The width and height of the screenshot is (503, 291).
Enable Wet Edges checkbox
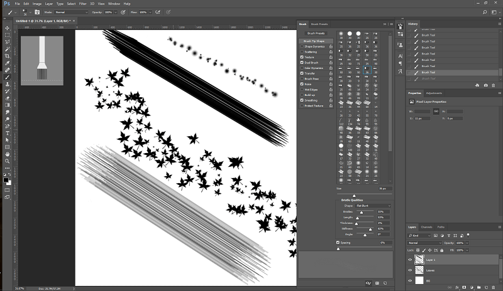302,89
